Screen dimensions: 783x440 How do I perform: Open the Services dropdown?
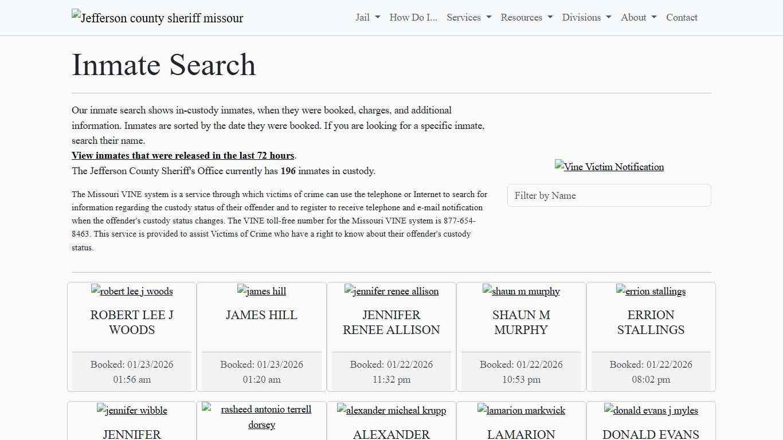[x=468, y=17]
